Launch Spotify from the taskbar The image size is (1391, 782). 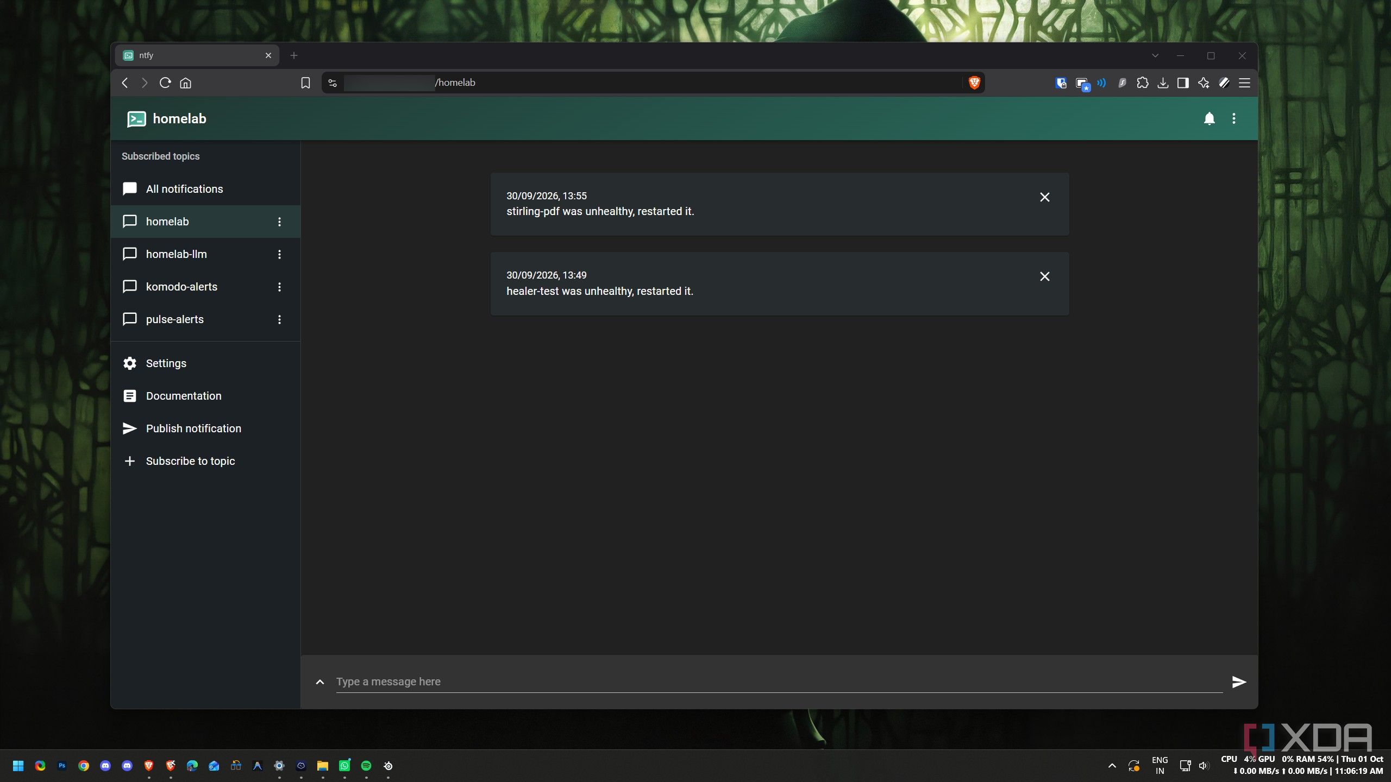[366, 766]
